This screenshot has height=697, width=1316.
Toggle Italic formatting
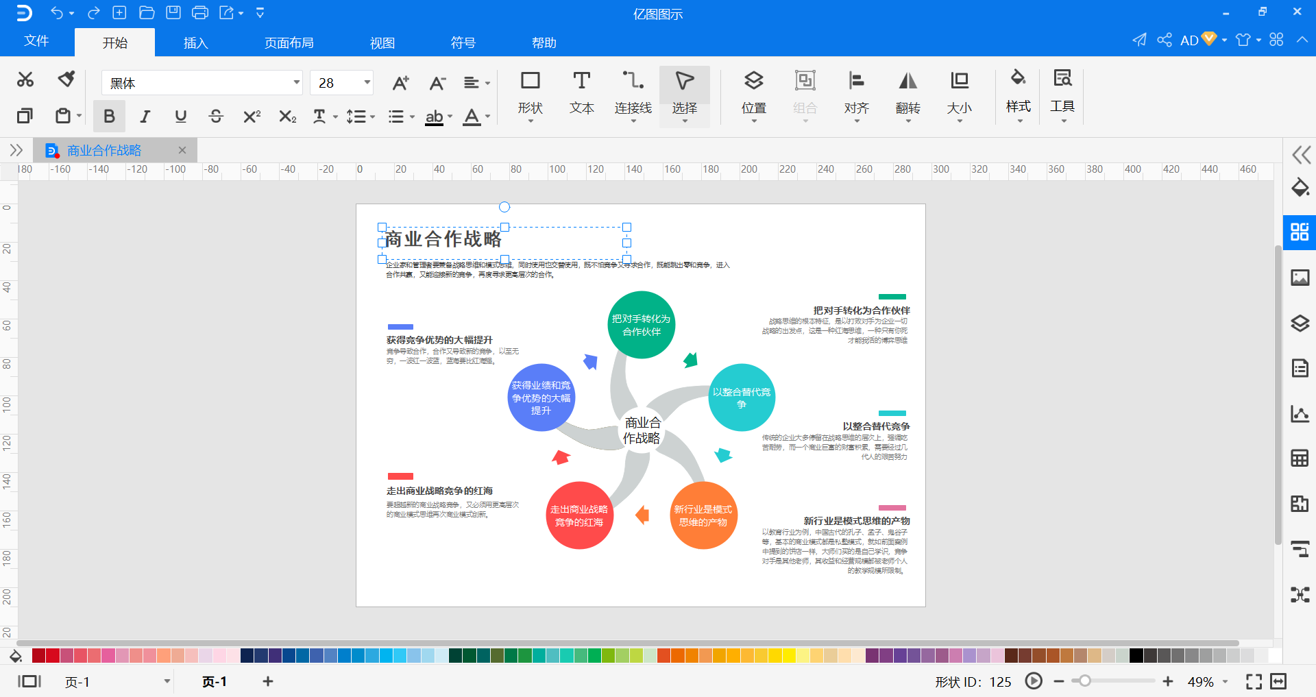pos(145,117)
